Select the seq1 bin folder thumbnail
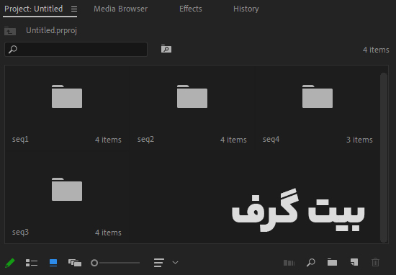The height and width of the screenshot is (275, 396). tap(67, 96)
